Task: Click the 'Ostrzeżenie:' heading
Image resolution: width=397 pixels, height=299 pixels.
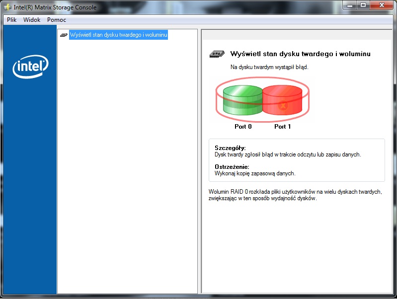Action: pos(232,167)
